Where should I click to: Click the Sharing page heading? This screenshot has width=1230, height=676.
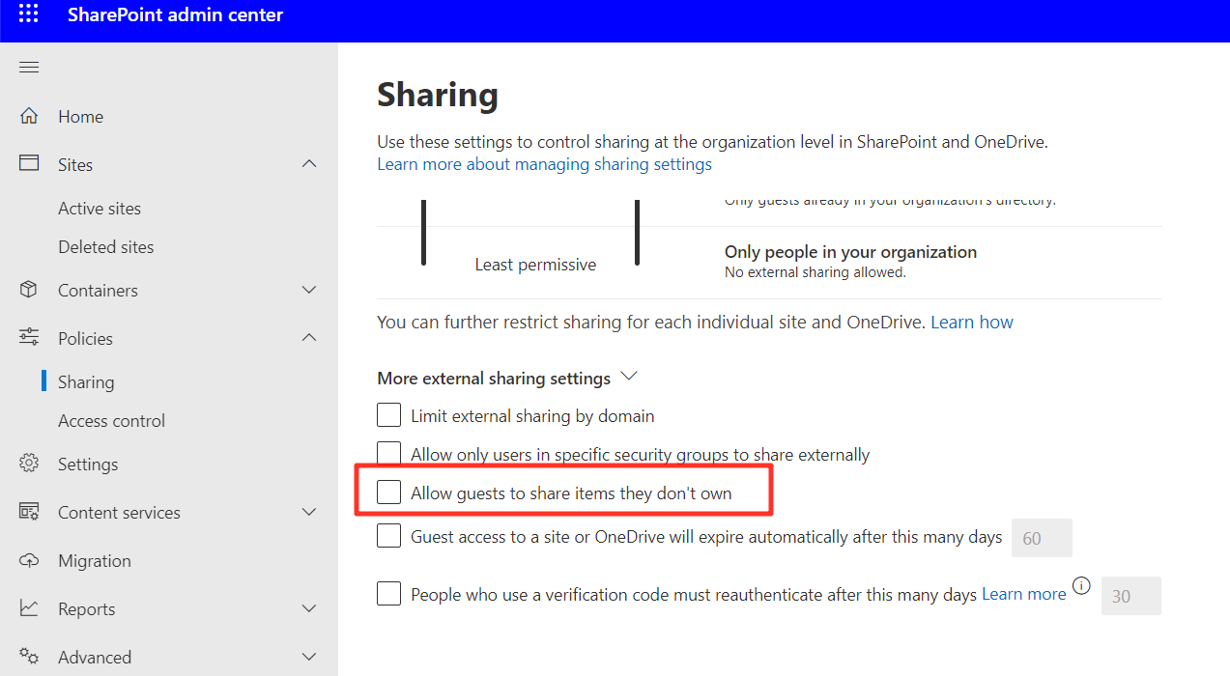coord(438,95)
